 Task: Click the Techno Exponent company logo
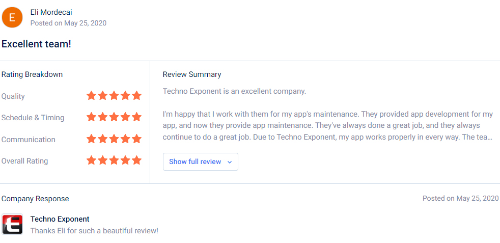12,224
